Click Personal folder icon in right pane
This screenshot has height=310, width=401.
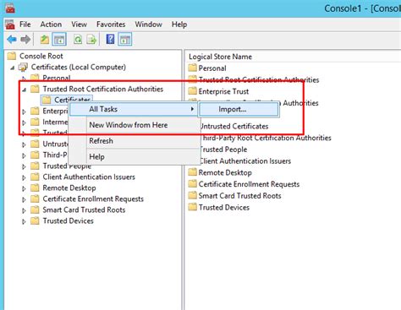coord(192,68)
